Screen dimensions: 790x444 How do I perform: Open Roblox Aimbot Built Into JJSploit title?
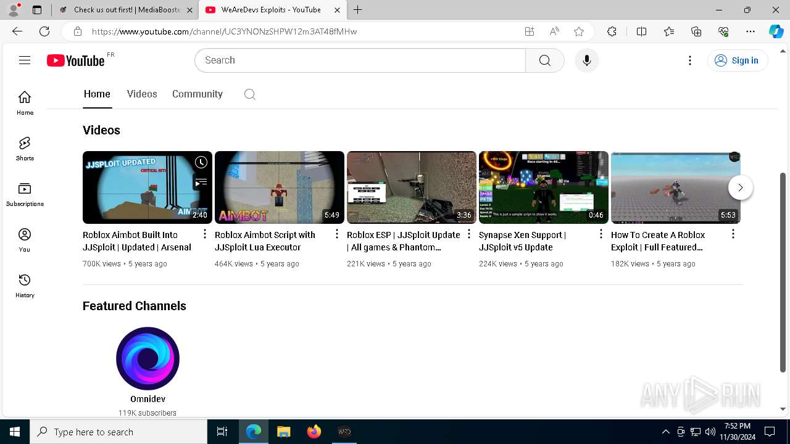[137, 241]
